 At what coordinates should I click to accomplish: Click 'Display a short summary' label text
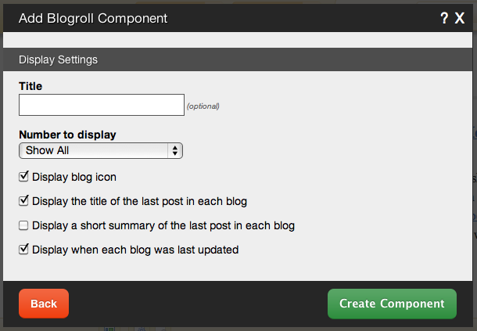coord(163,226)
